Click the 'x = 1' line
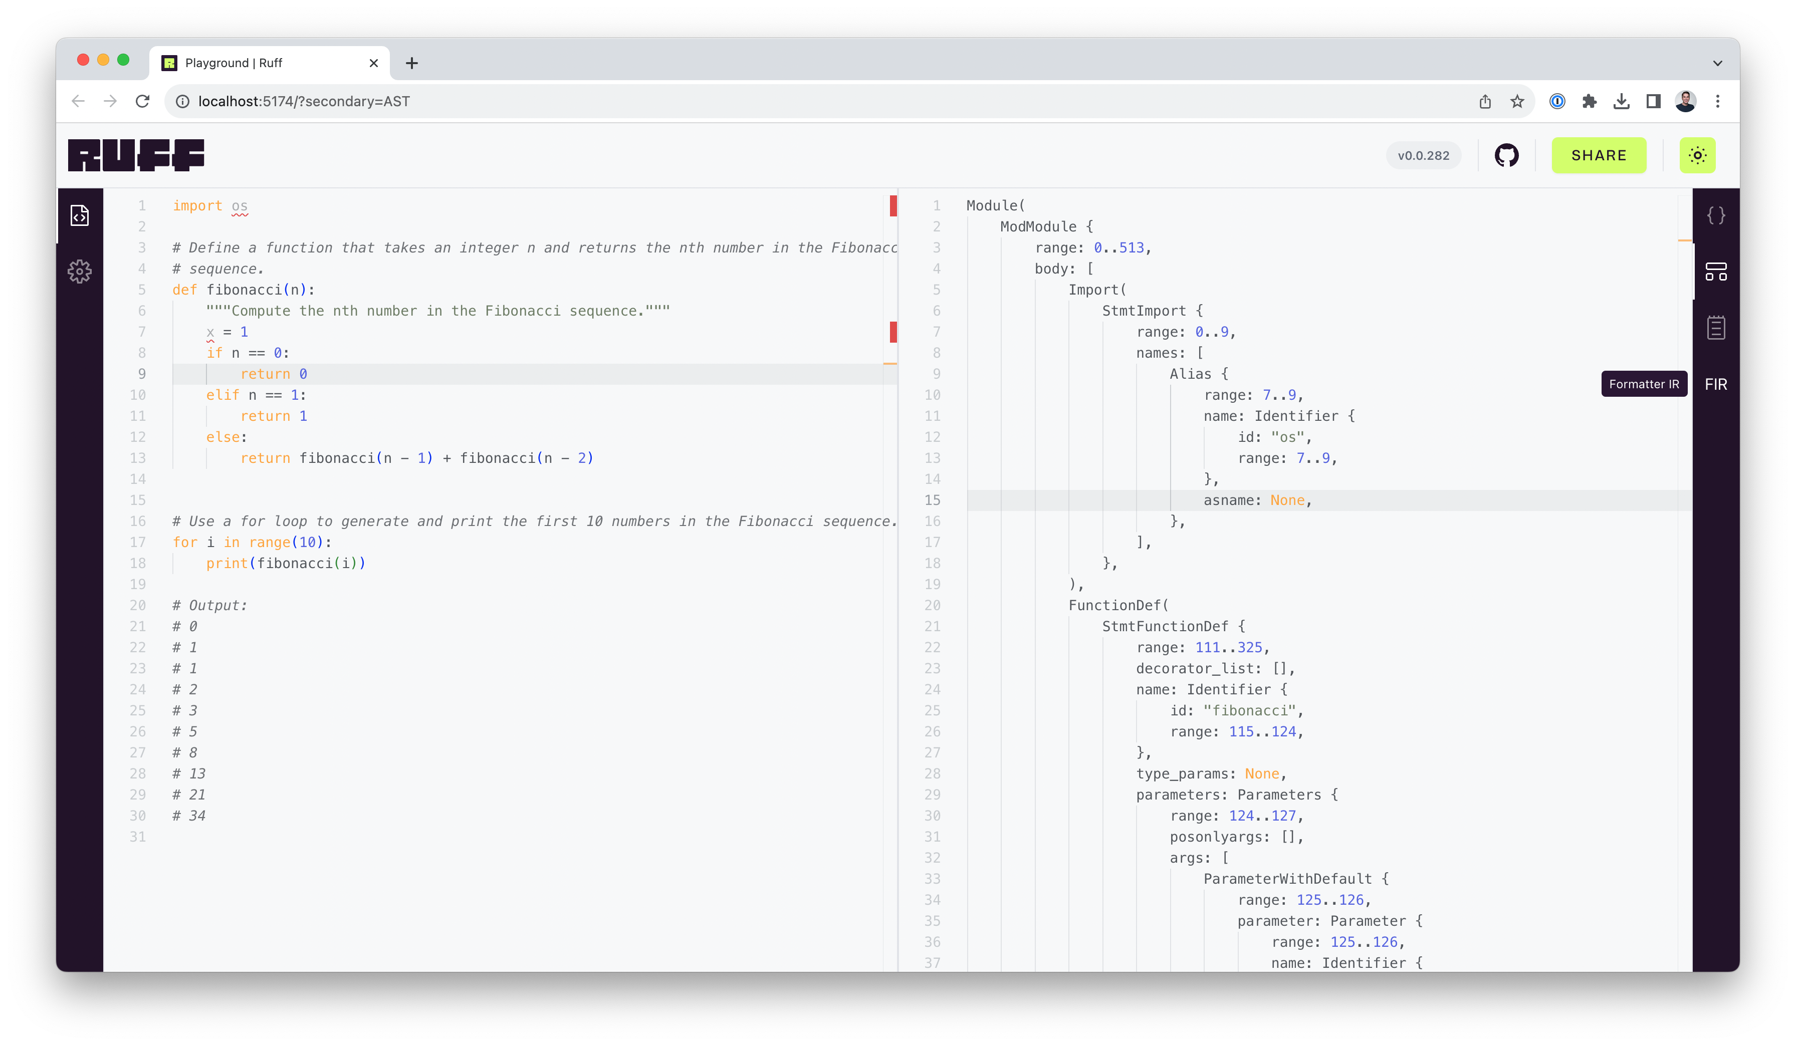This screenshot has width=1796, height=1046. pyautogui.click(x=227, y=332)
